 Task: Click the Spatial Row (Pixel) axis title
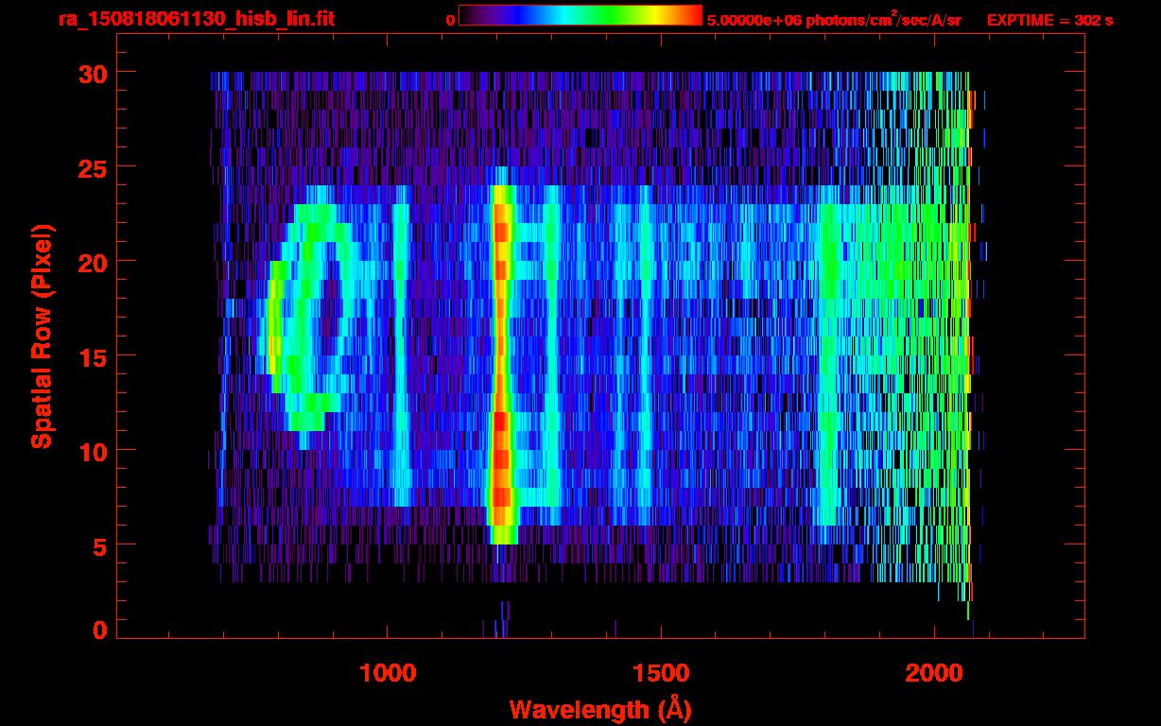(x=42, y=336)
